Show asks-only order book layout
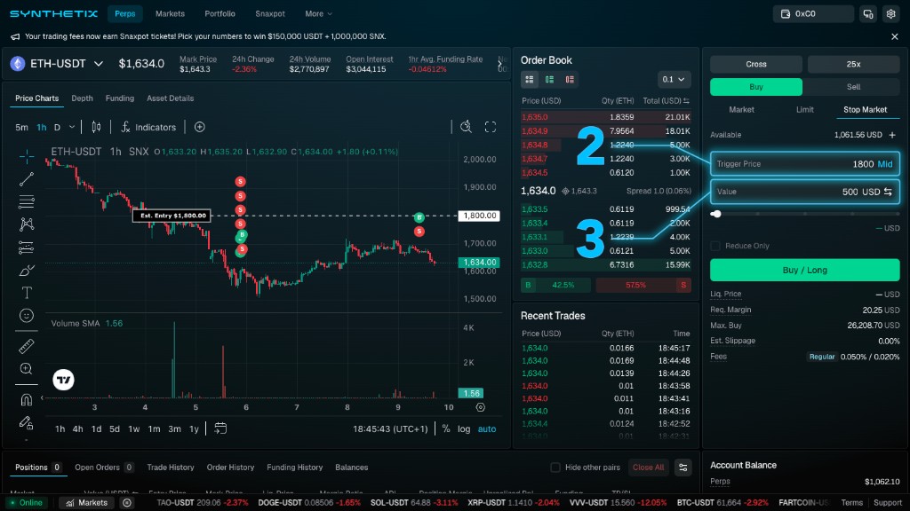This screenshot has width=910, height=511. pyautogui.click(x=570, y=79)
